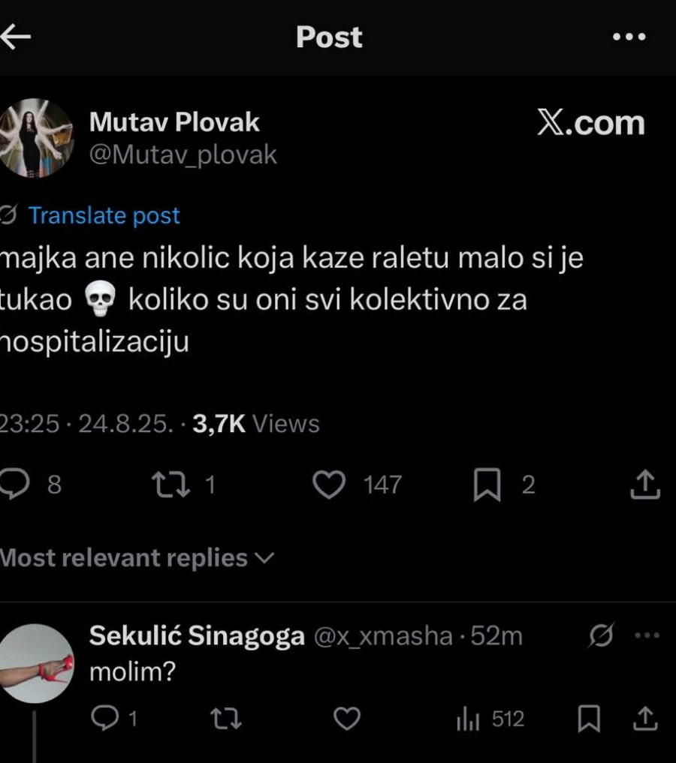This screenshot has width=676, height=763.
Task: Share the main post via upload icon
Action: (644, 485)
